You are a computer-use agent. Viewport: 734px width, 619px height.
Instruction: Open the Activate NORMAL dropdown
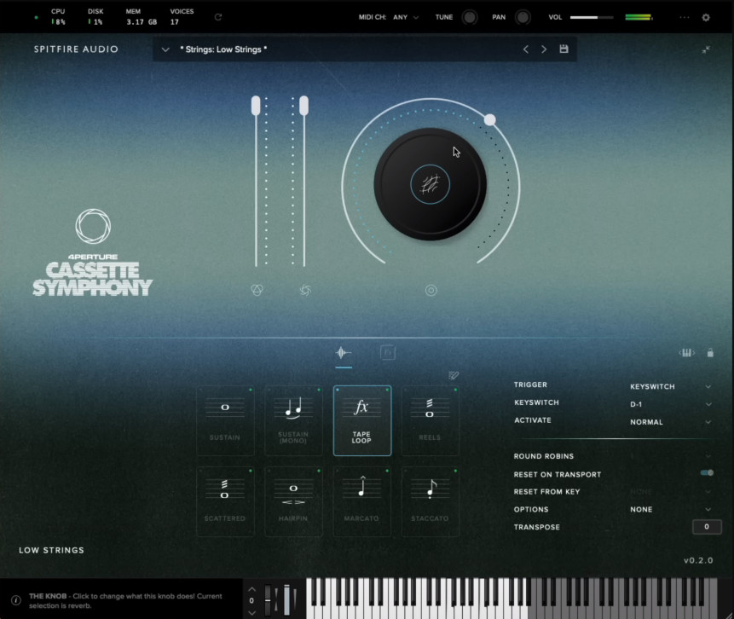(x=670, y=422)
